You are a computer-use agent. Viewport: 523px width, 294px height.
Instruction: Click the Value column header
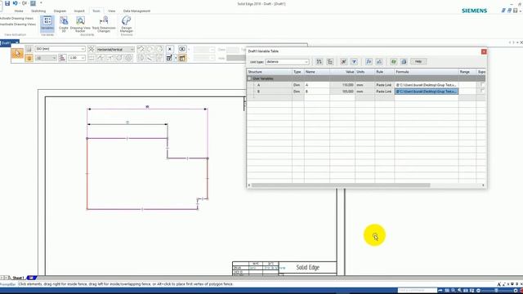click(342, 72)
